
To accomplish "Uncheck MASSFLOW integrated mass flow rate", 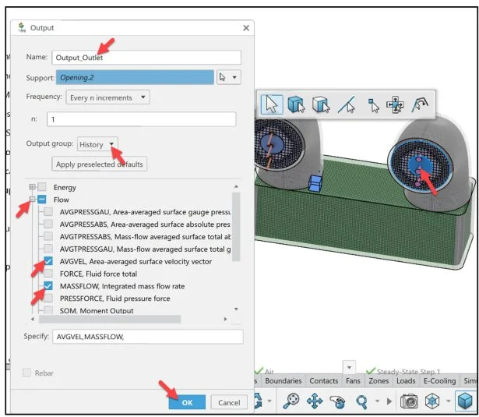I will [49, 286].
